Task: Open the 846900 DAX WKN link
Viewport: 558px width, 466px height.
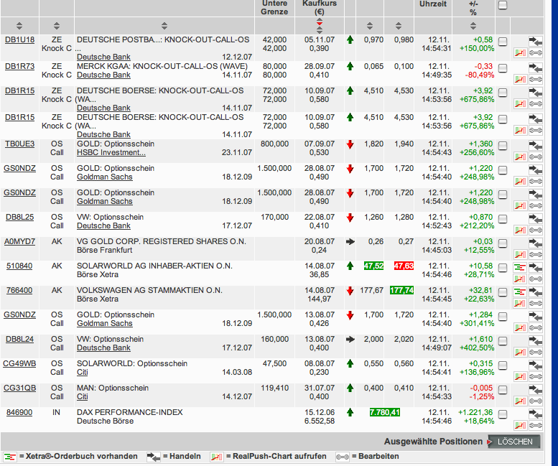Action: pyautogui.click(x=19, y=412)
